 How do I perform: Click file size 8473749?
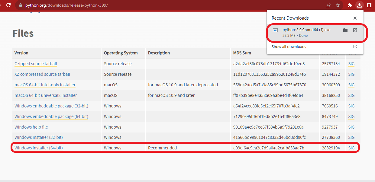click(330, 117)
